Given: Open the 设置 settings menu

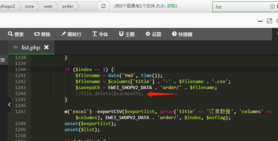Looking at the screenshot, I should (x=153, y=34).
